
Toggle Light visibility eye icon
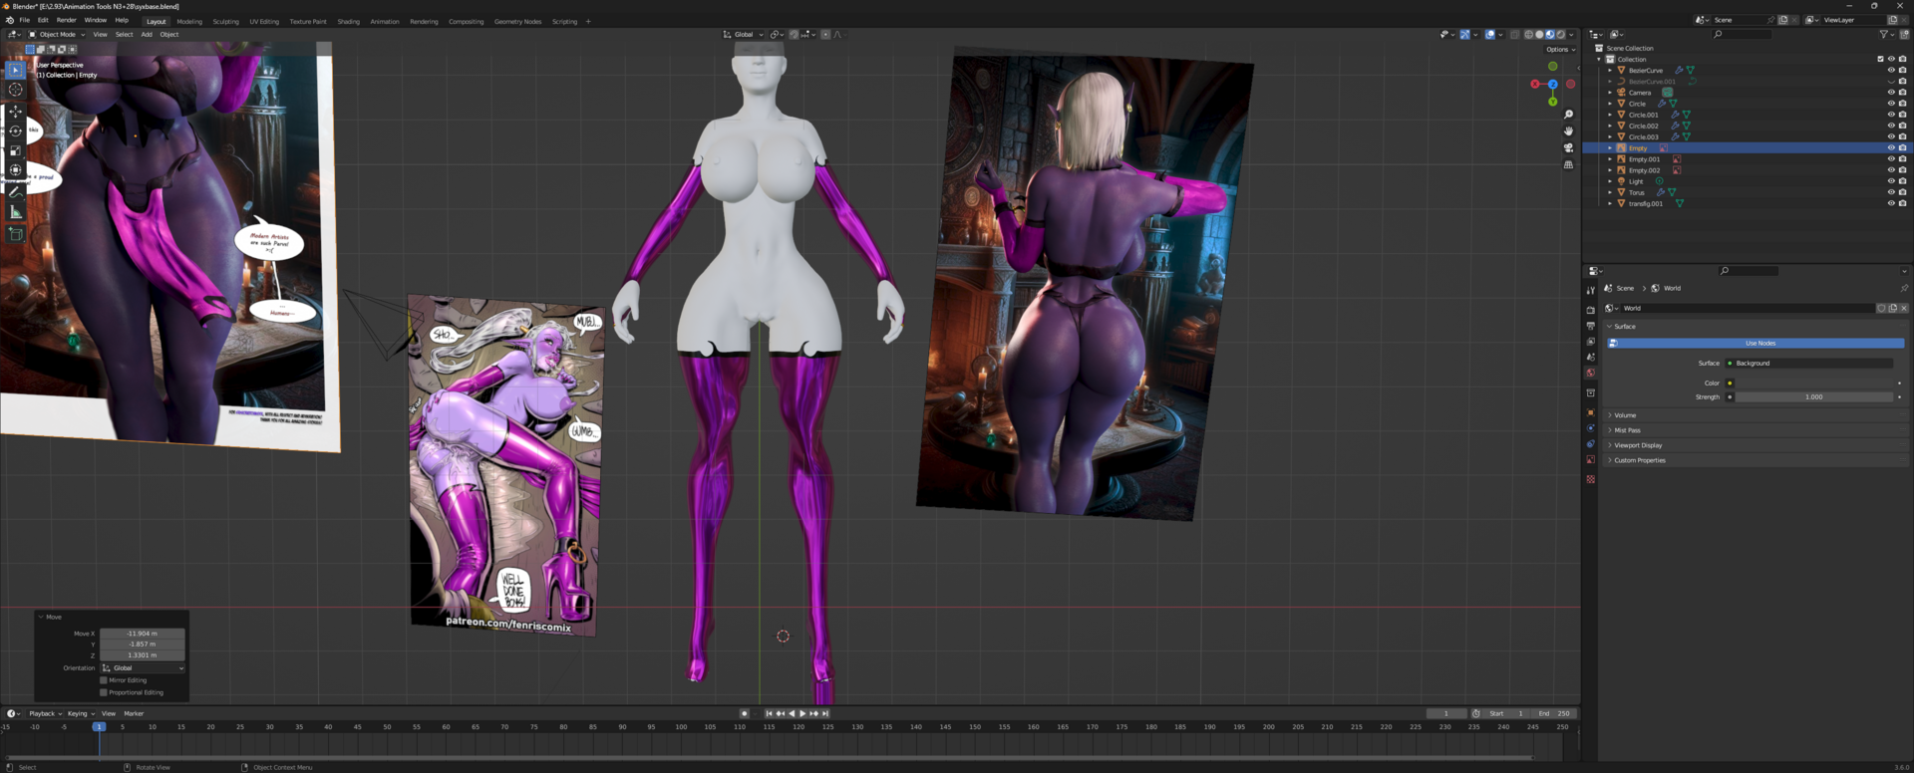click(1891, 181)
